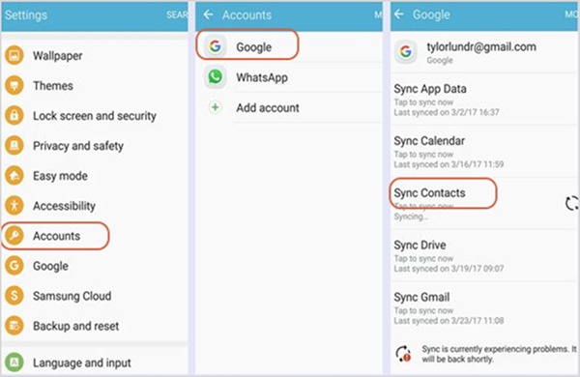The image size is (580, 377).
Task: Tap the Accessibility person icon
Action: [x=14, y=205]
